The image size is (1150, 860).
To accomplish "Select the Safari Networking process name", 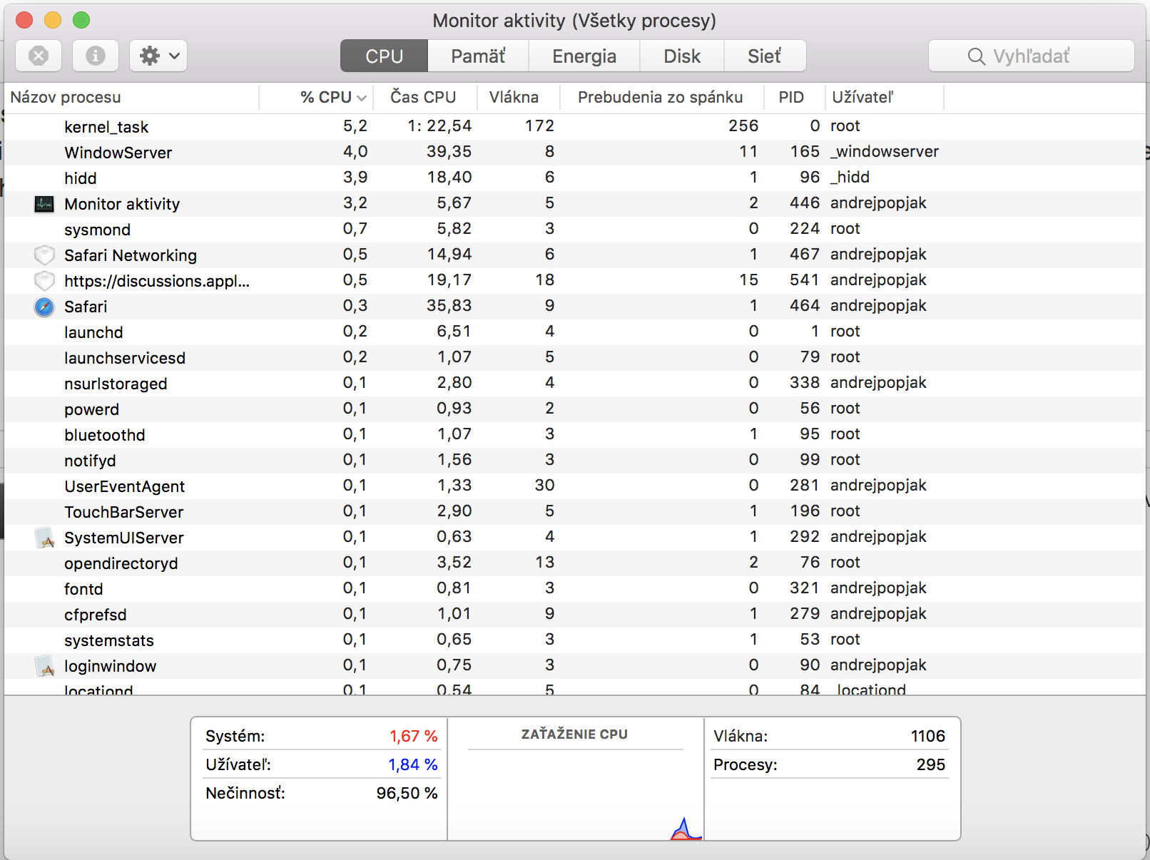I will click(x=131, y=255).
